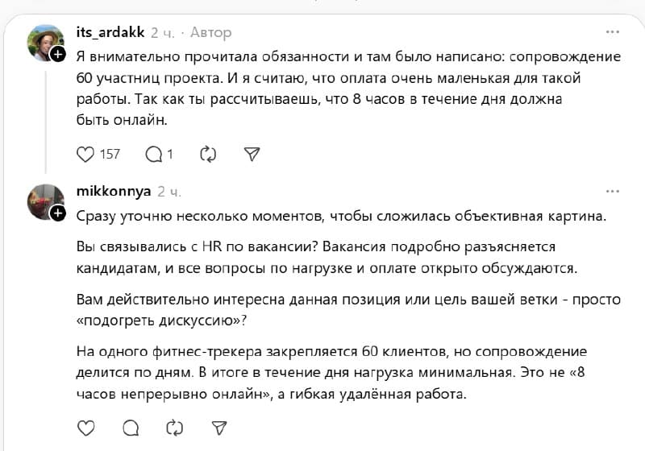This screenshot has width=645, height=451.
Task: Open more options for its_ardakk's comment
Action: pyautogui.click(x=613, y=32)
